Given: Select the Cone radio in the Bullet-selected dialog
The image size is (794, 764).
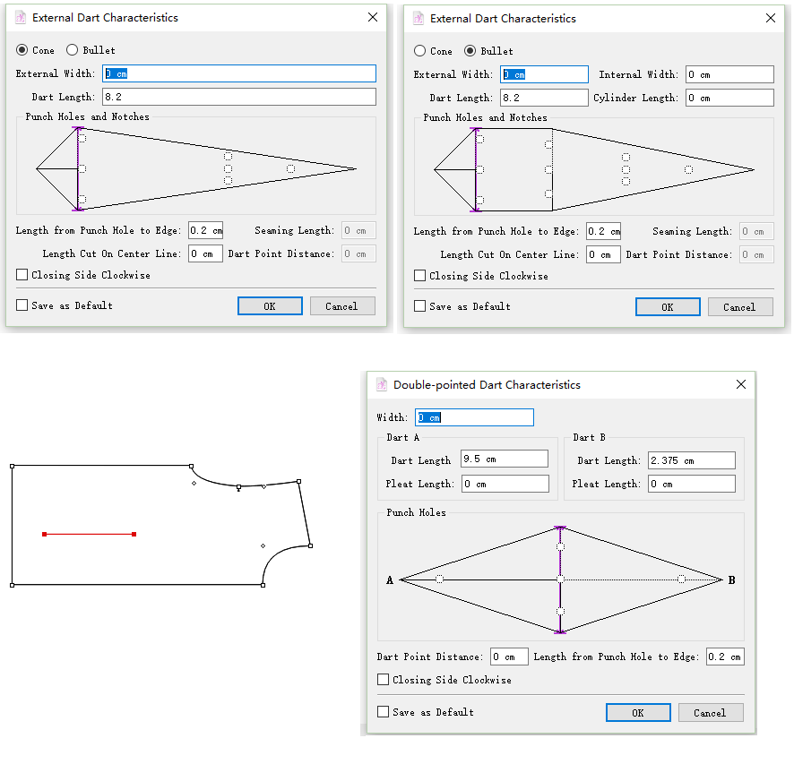Looking at the screenshot, I should [x=420, y=51].
